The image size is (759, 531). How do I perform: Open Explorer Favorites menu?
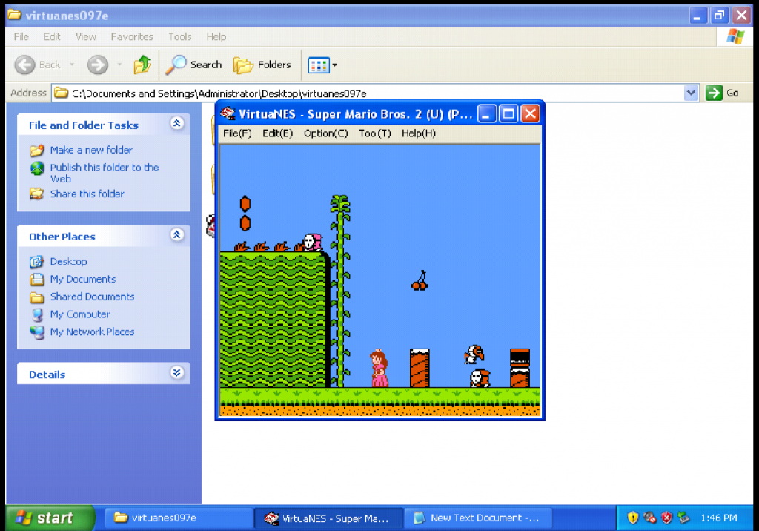[132, 37]
